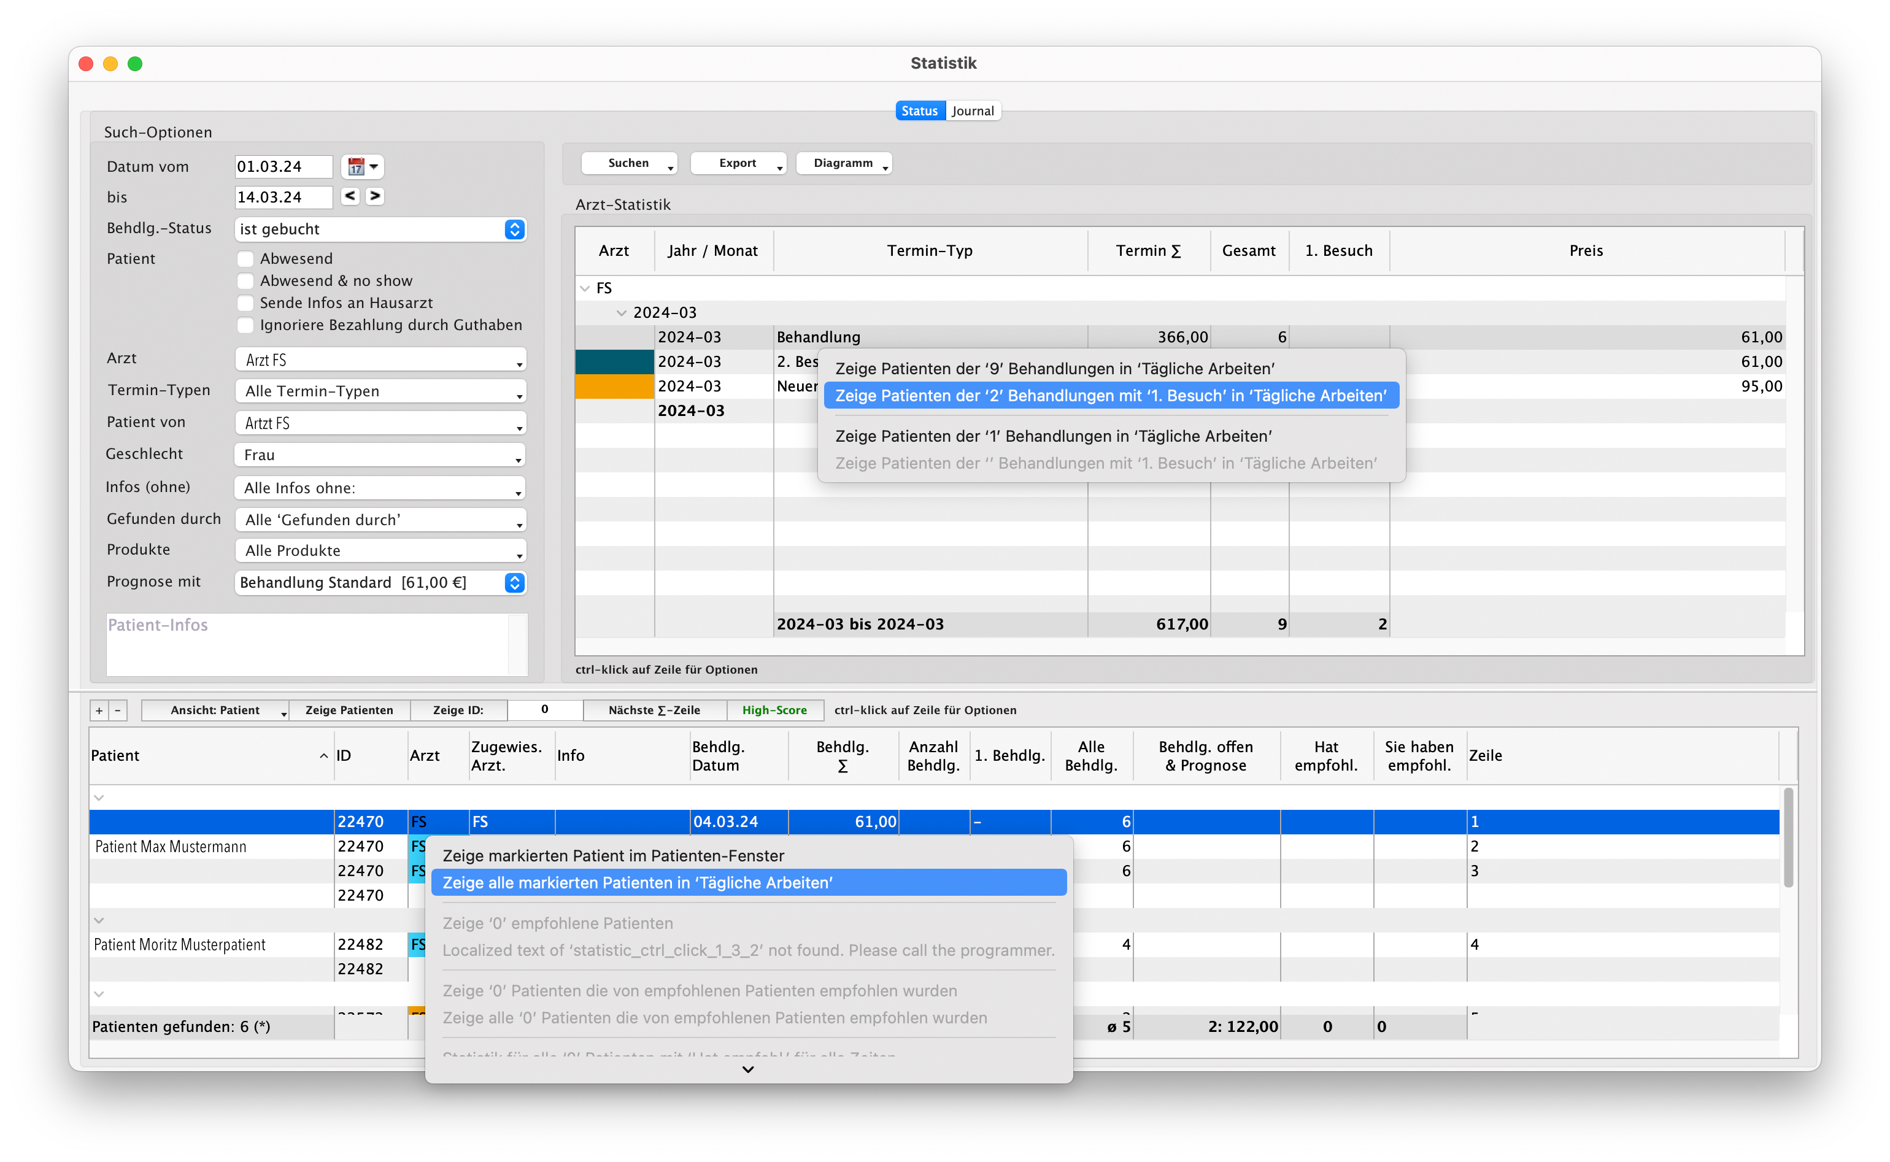Click the Suchen button
Viewport: 1890px width, 1162px height.
click(630, 163)
